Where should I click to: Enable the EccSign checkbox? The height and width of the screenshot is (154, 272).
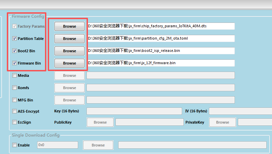pyautogui.click(x=14, y=122)
